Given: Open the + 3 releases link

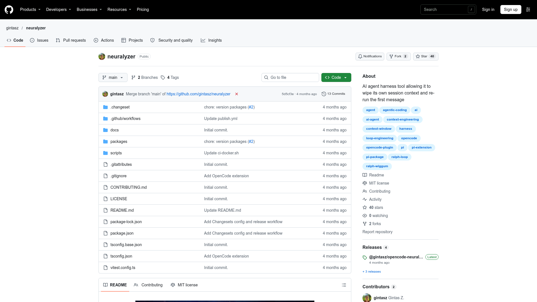Looking at the screenshot, I should point(372,272).
